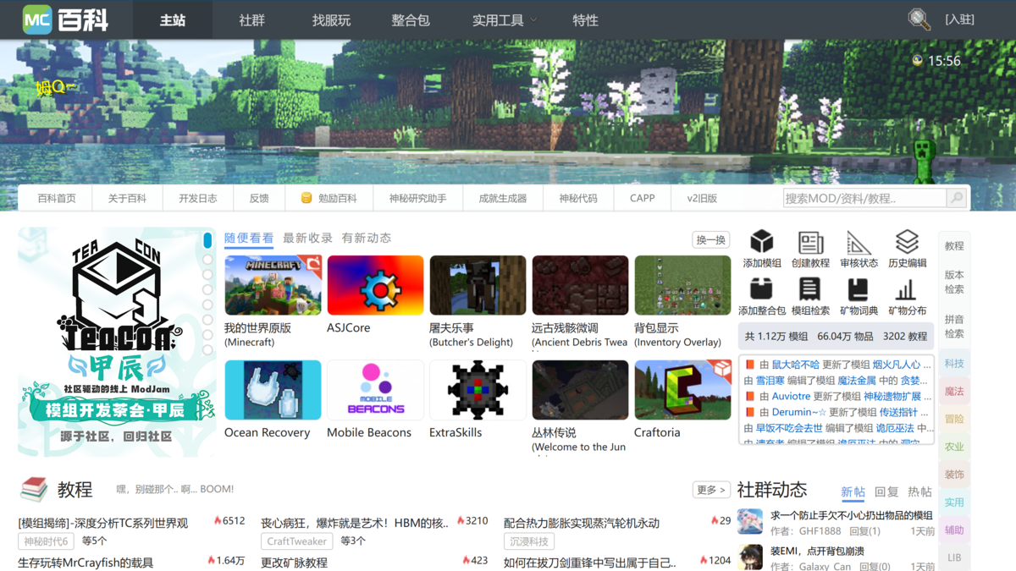The height and width of the screenshot is (571, 1016).
Task: Click the 搜索MOD/资料/教程 search field
Action: pos(864,198)
